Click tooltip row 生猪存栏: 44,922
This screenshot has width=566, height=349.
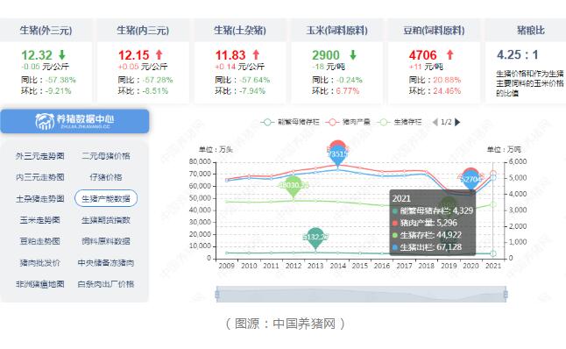point(432,235)
